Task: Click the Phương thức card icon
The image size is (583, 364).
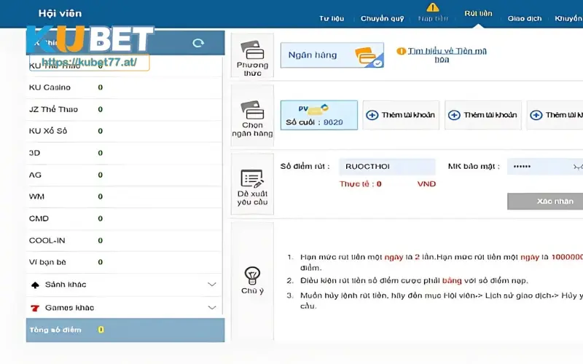Action: pos(252,50)
